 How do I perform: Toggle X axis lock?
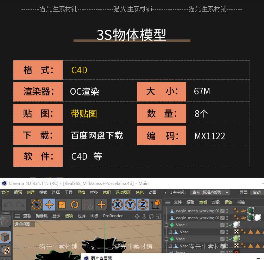click(x=118, y=205)
